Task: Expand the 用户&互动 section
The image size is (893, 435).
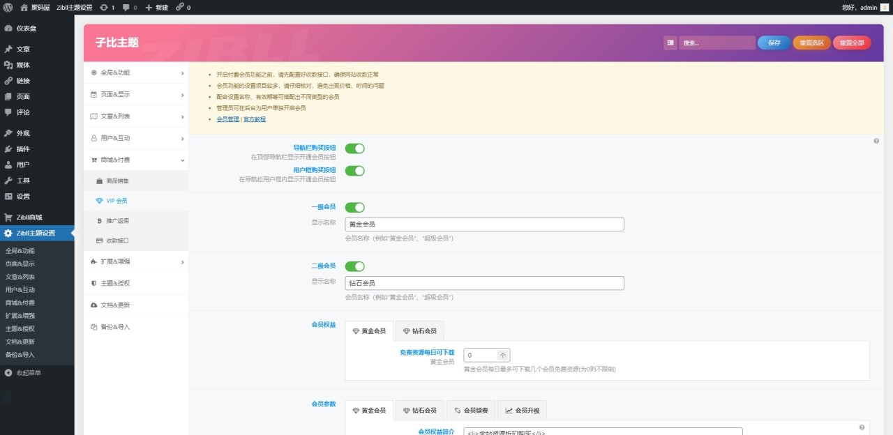Action: [136, 138]
